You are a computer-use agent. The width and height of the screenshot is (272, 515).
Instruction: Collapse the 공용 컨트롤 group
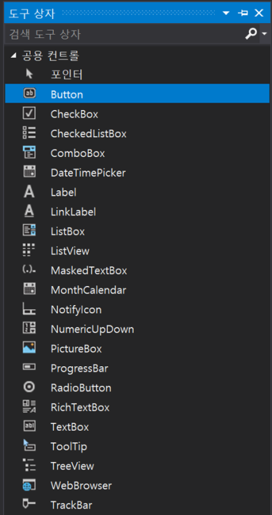coord(13,56)
